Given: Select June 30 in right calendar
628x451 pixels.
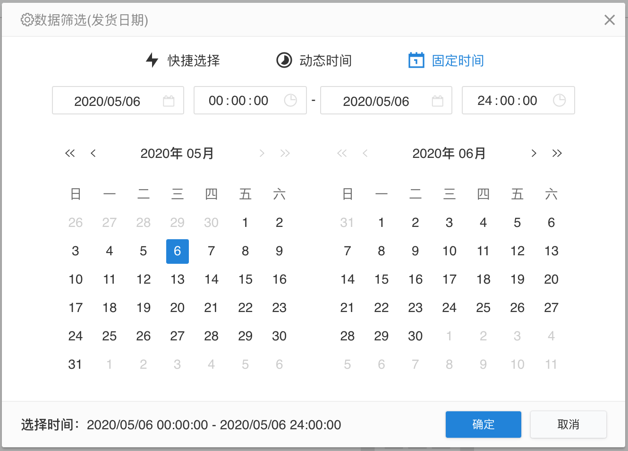Looking at the screenshot, I should click(415, 336).
